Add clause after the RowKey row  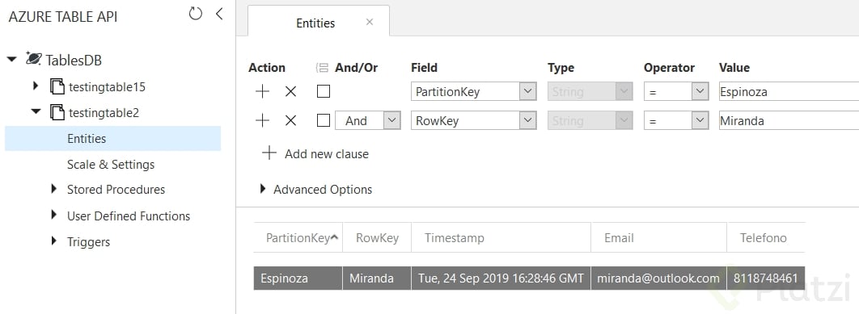[262, 121]
